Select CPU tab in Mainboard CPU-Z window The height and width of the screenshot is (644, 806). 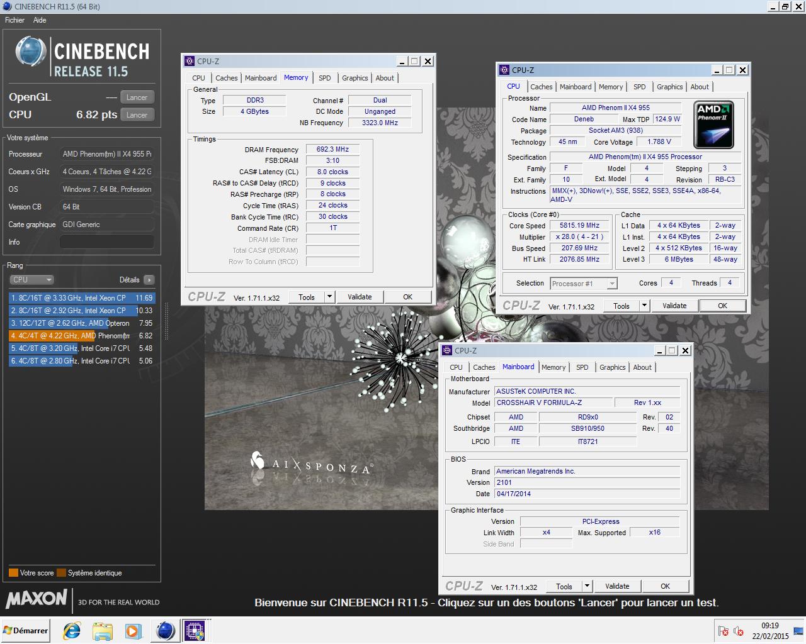456,367
